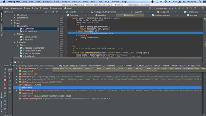This screenshot has width=206, height=116.
Task: Move up one stack frame arrow
Action: 10,74
